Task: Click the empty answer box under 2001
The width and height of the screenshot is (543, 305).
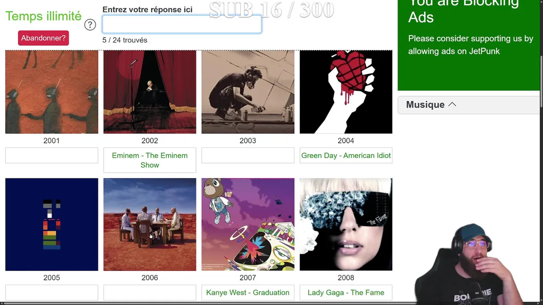Action: 52,155
